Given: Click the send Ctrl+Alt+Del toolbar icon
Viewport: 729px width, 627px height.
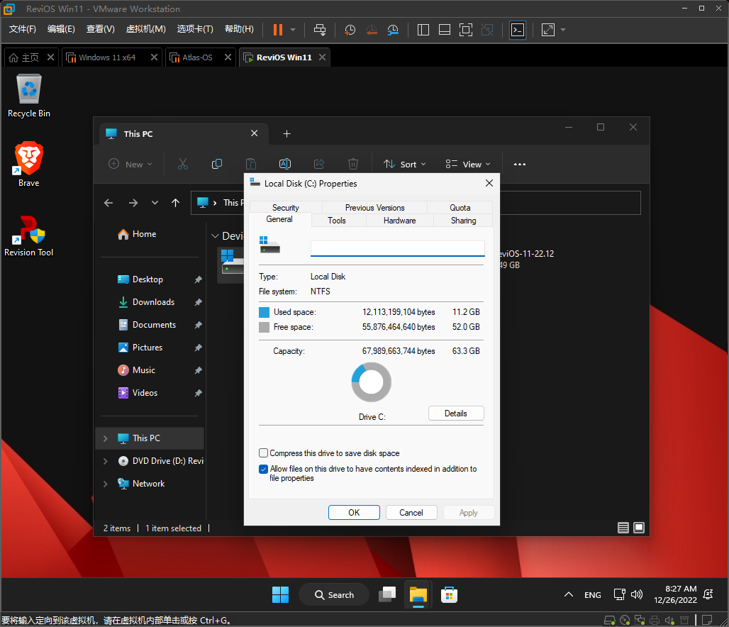Looking at the screenshot, I should coord(320,30).
